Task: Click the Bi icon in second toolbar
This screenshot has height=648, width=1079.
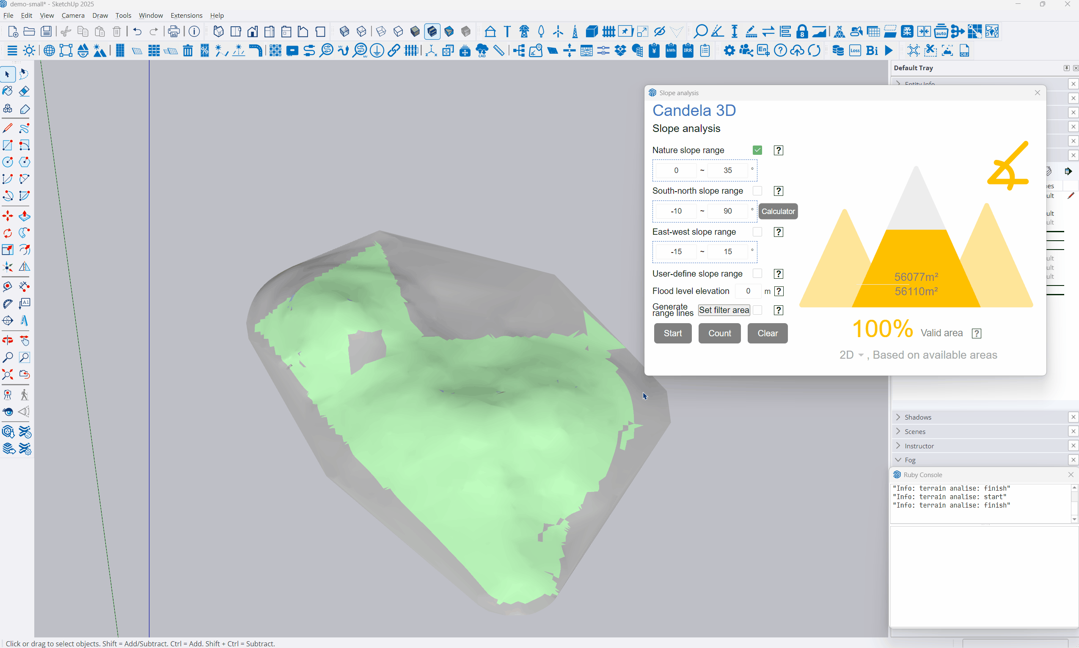Action: tap(872, 51)
